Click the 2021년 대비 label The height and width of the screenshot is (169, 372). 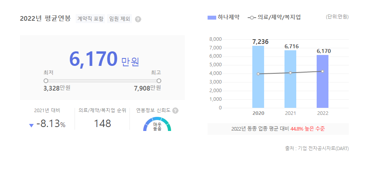pyautogui.click(x=47, y=110)
